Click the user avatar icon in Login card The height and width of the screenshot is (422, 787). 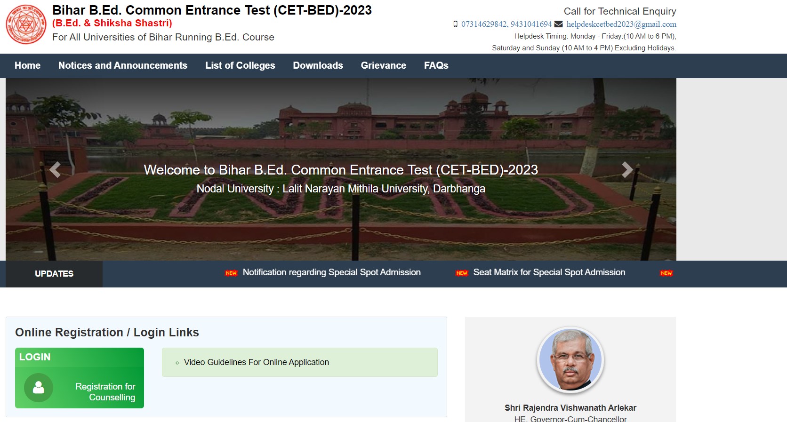click(39, 388)
